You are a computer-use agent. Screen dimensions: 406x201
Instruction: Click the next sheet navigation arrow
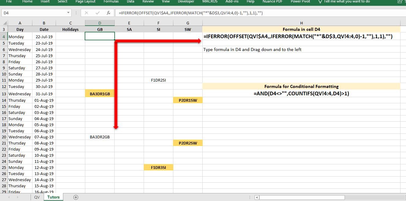point(17,197)
